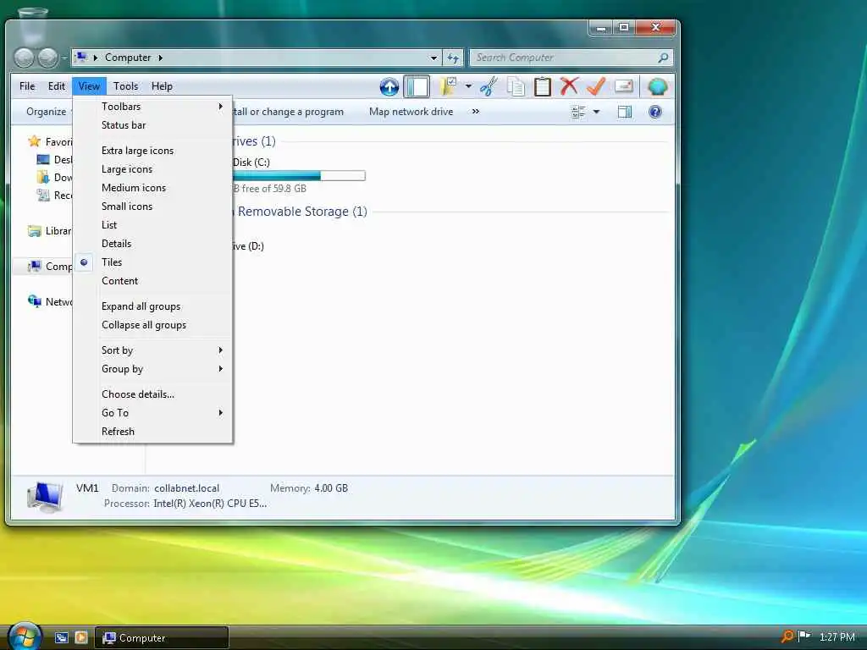867x650 pixels.
Task: Click the Search Computer input field
Action: (x=565, y=58)
